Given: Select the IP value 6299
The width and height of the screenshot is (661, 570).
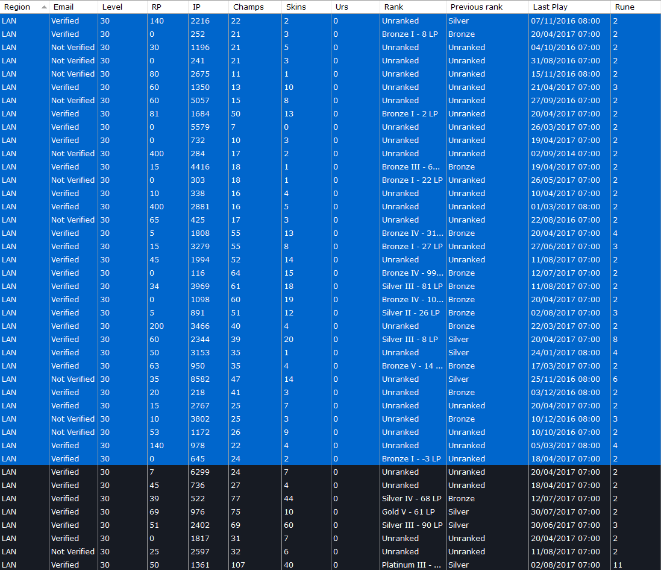Looking at the screenshot, I should coord(200,472).
